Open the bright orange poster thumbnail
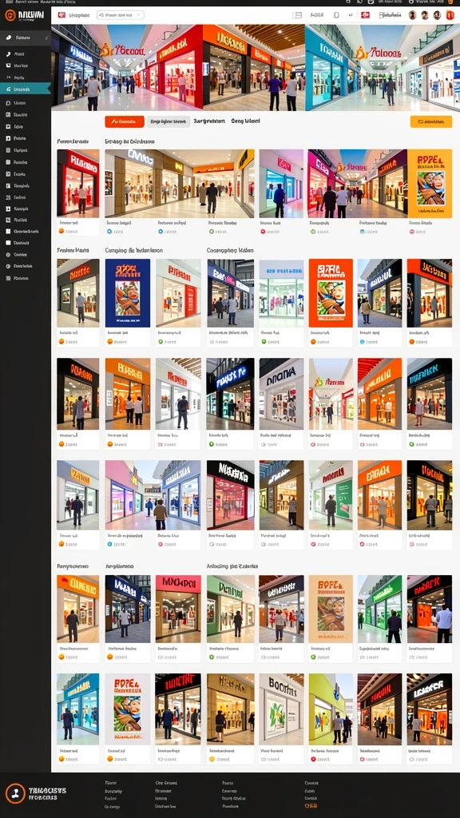The height and width of the screenshot is (818, 460). pyautogui.click(x=331, y=293)
